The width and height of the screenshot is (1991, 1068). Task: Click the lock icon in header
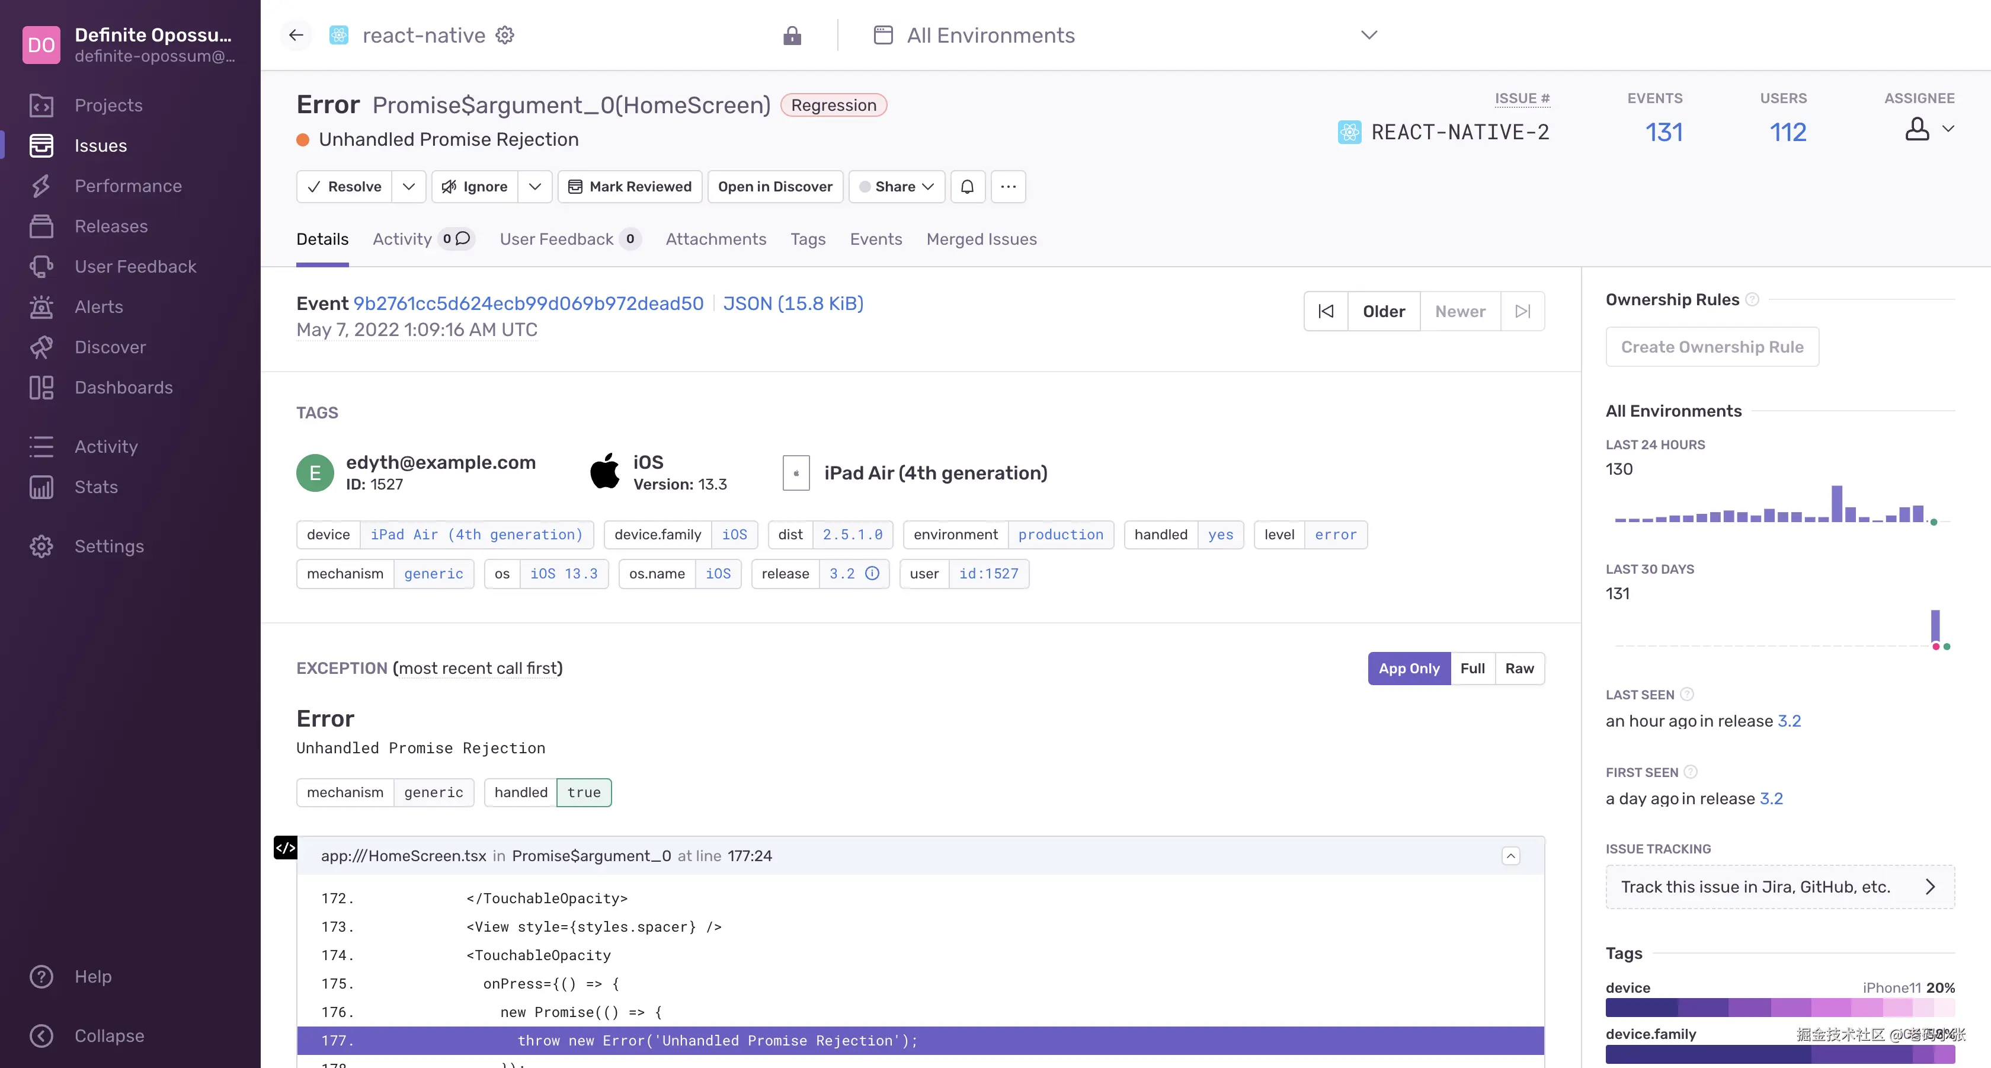tap(792, 36)
